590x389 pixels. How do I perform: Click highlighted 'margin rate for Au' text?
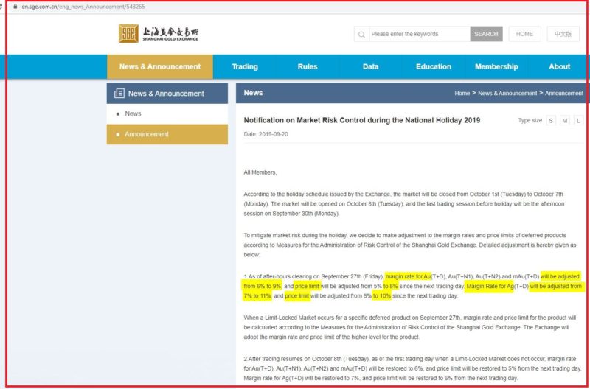(x=408, y=276)
